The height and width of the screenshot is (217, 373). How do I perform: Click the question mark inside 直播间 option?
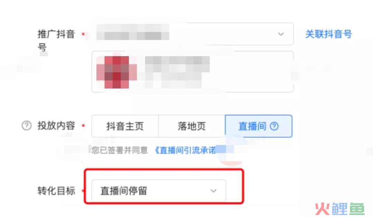(x=274, y=126)
